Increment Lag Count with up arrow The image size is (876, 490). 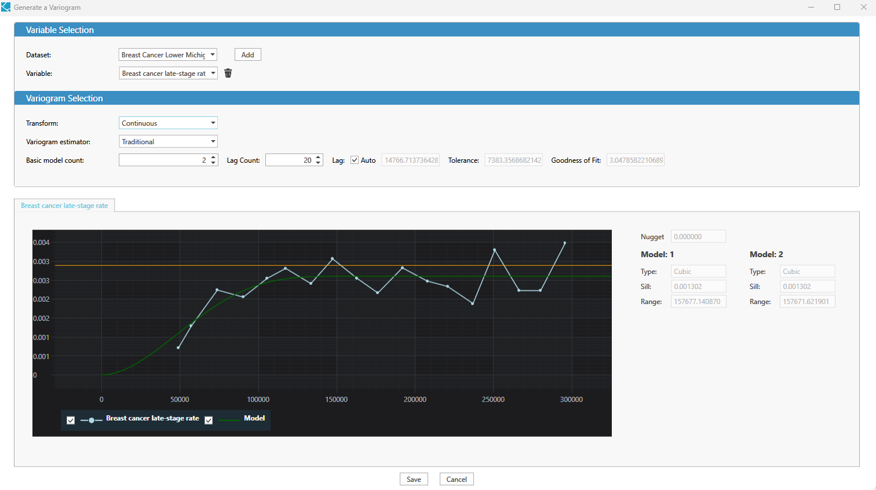pos(317,157)
